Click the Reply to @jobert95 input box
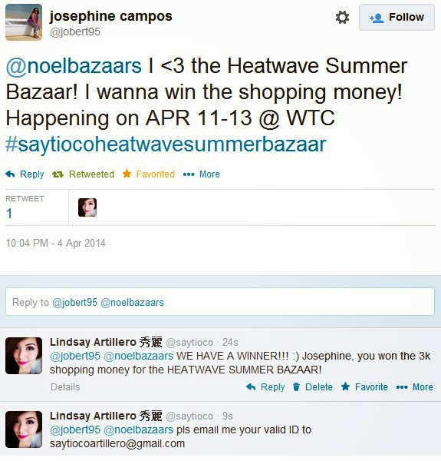Viewport: 441px width, 461px height. coord(220,302)
